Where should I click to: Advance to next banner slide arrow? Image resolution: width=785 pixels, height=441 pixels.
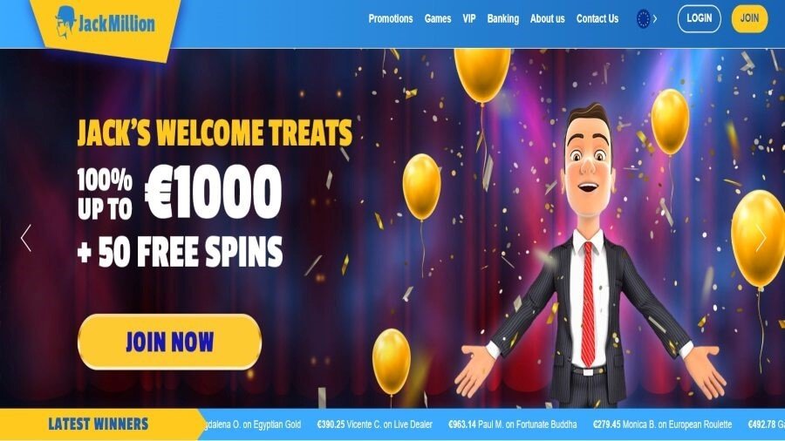[x=761, y=238]
